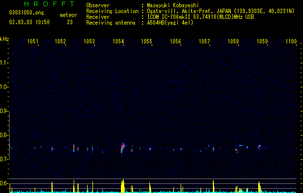Viewport: 303px width, 193px height.
Task: Click the meteor echo near 1059
Action: pyautogui.click(x=260, y=147)
